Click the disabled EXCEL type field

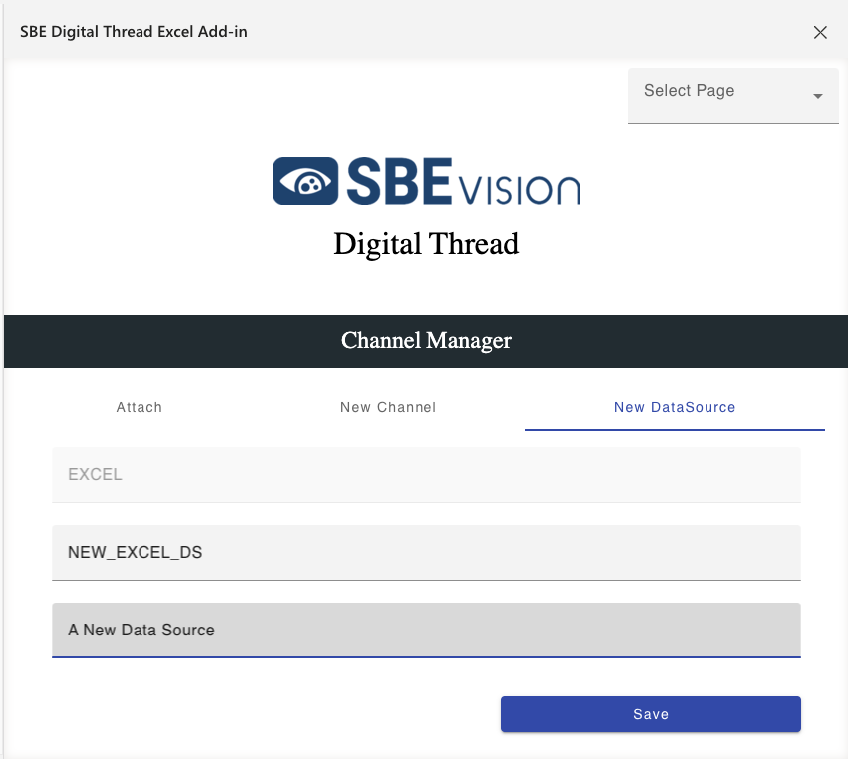coord(425,475)
